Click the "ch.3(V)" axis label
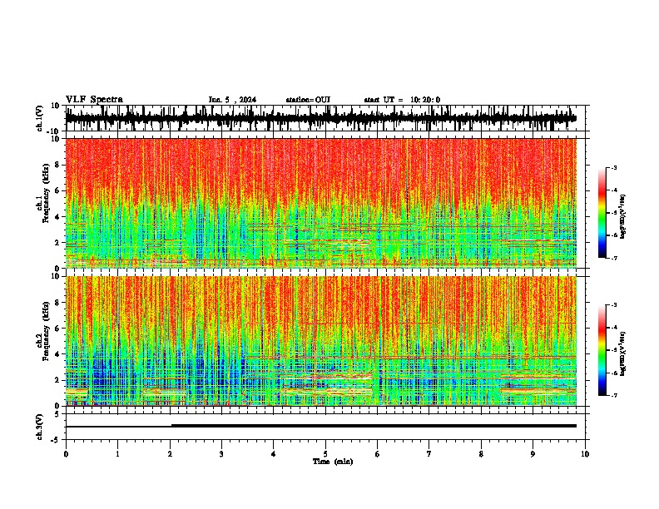659x509 pixels. 40,427
